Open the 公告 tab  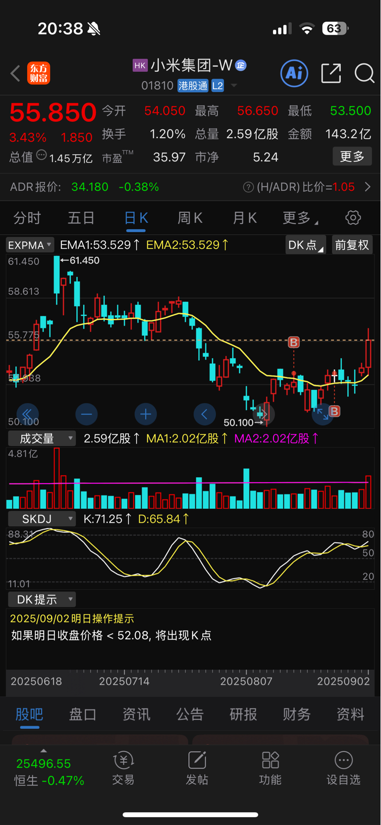click(190, 714)
